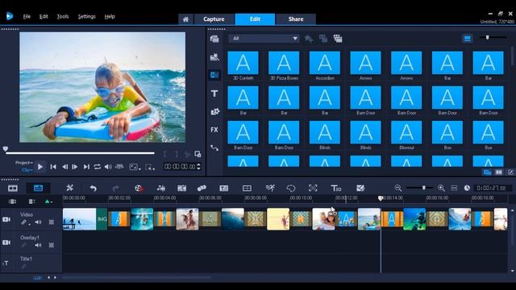Open Mask Creator tool
The height and width of the screenshot is (290, 516).
coord(291,188)
